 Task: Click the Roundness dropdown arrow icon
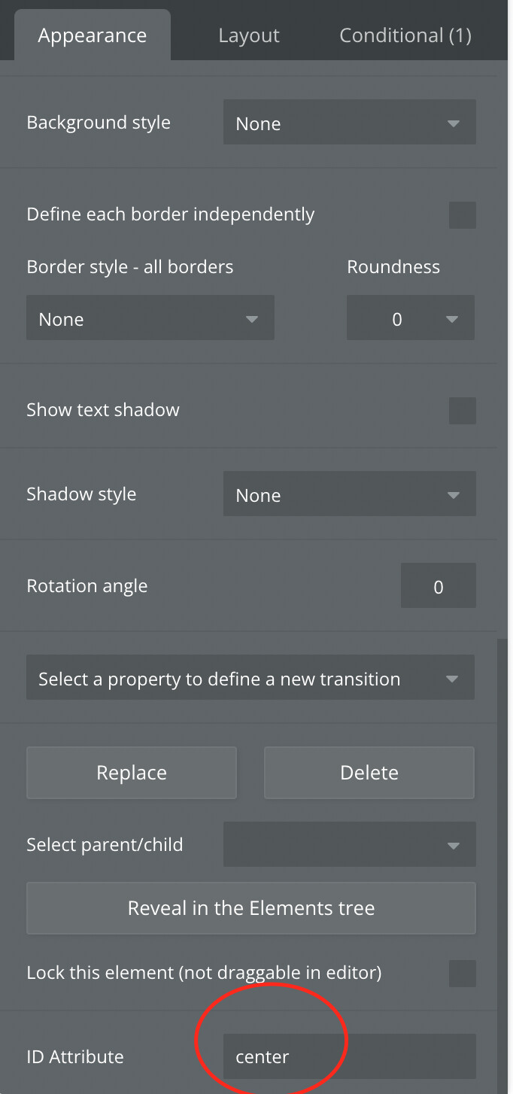click(x=452, y=319)
